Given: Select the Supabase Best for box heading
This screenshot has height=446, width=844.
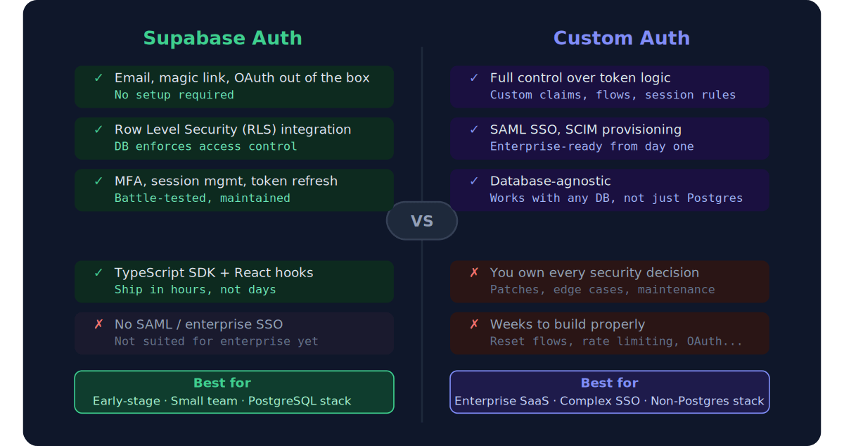Looking at the screenshot, I should point(222,383).
